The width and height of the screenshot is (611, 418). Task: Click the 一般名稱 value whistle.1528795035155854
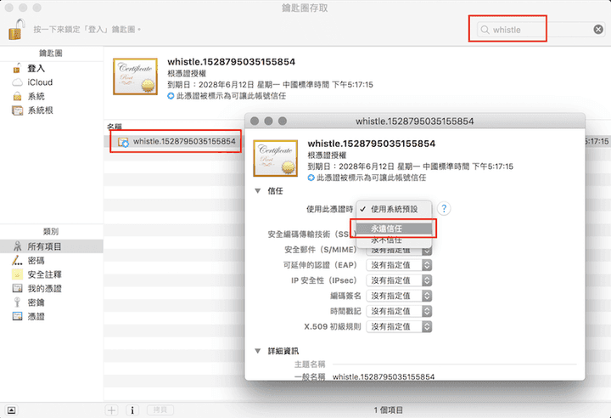click(384, 376)
